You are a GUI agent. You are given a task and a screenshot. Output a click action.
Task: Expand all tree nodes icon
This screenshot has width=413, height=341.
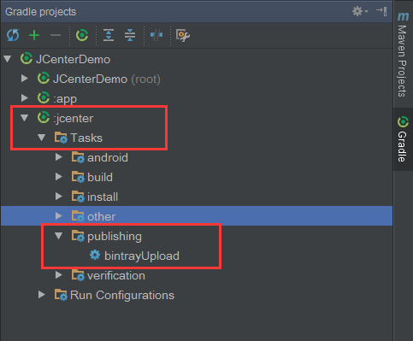[109, 35]
